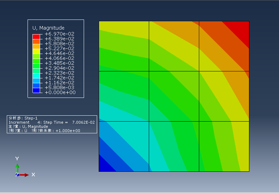The image size is (279, 193).
Task: Select the top-left mesh element
Action: point(124,46)
